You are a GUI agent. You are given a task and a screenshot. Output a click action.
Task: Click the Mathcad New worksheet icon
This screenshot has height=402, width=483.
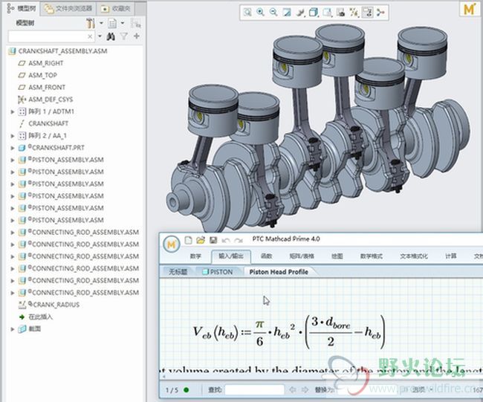(x=188, y=240)
